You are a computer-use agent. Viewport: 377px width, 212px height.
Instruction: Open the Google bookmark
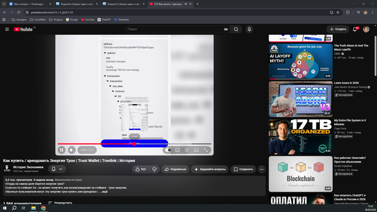click(x=72, y=19)
